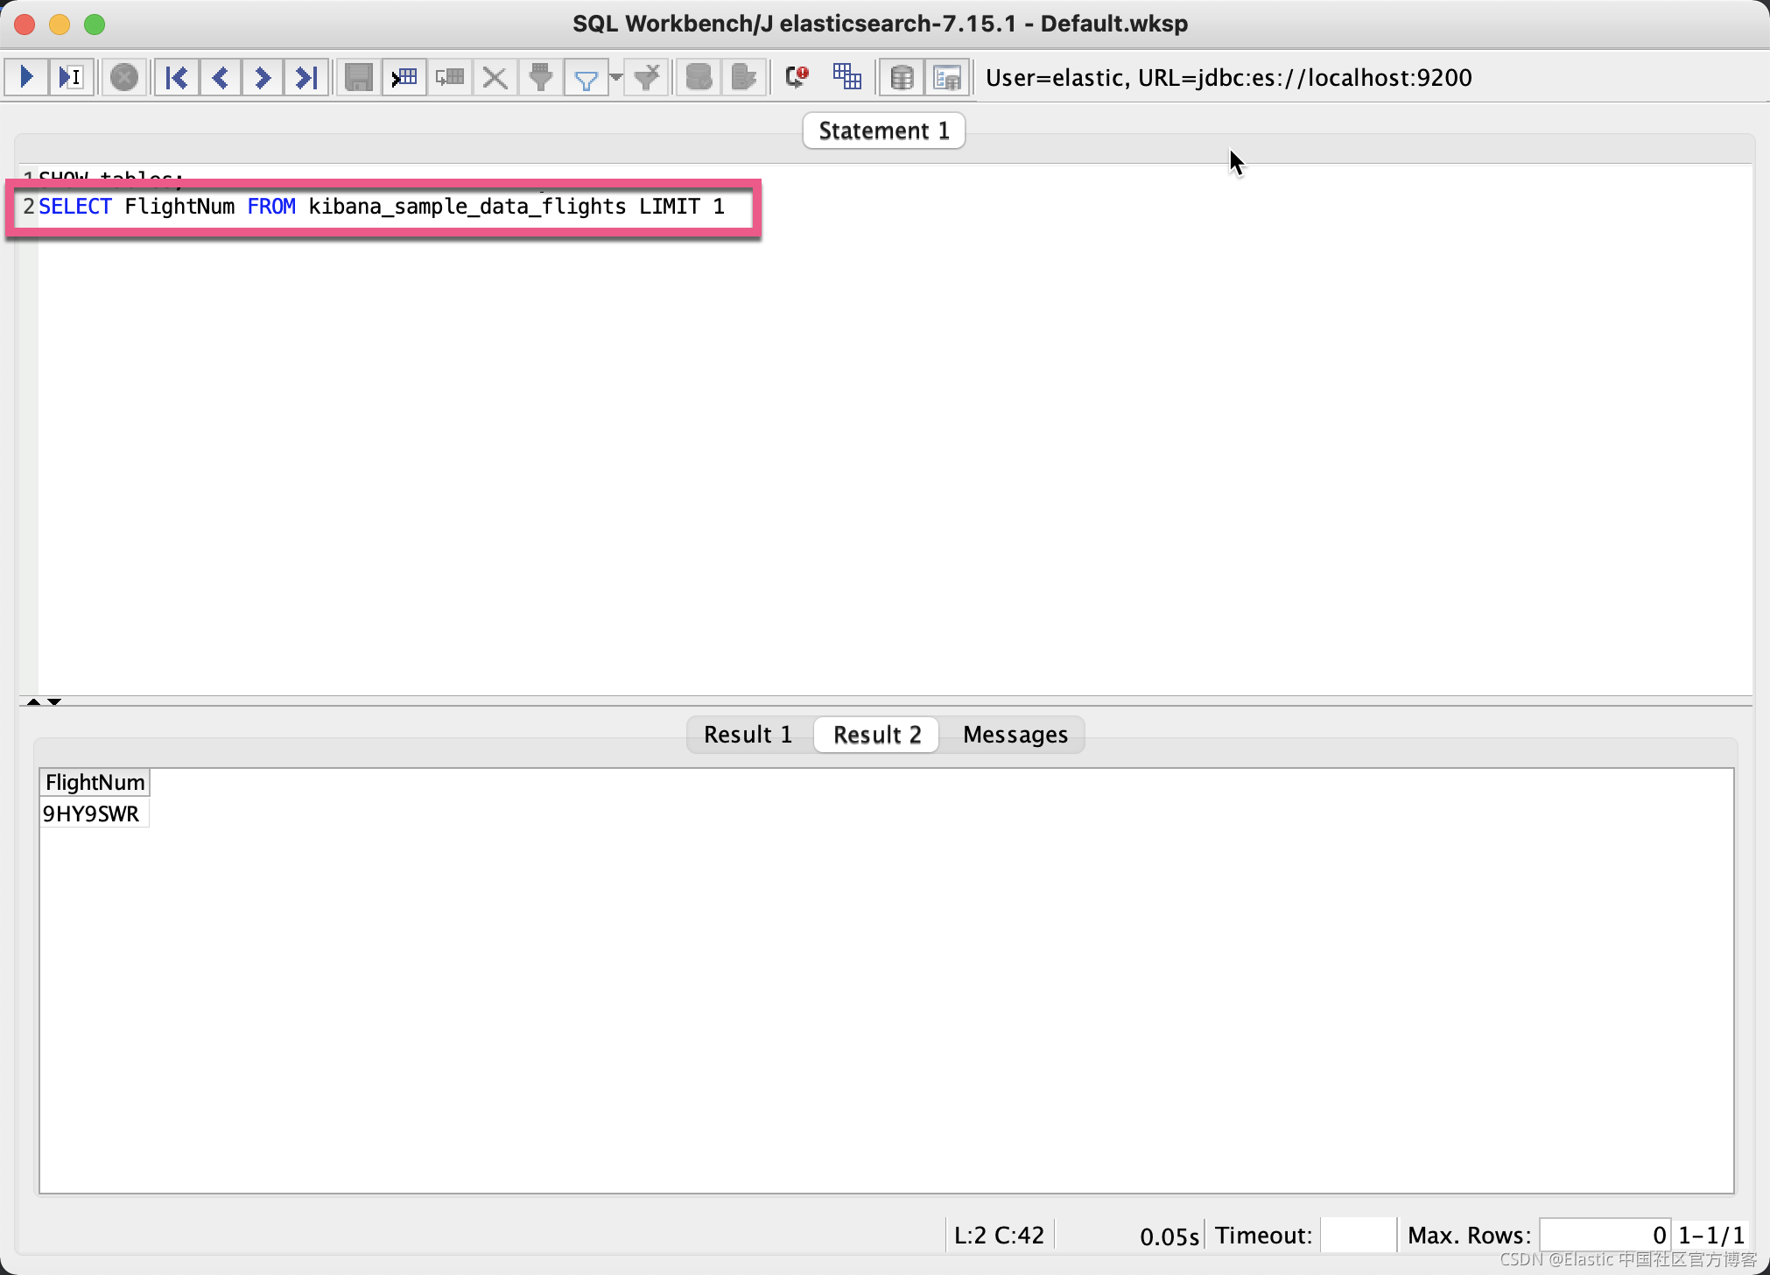
Task: Go to the next result row
Action: pos(262,77)
